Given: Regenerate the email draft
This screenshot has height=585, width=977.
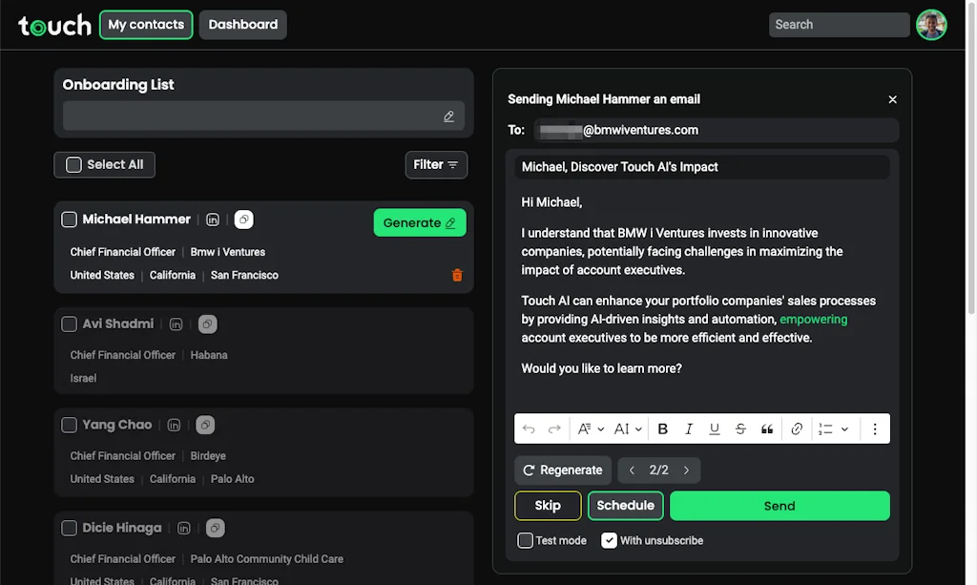Looking at the screenshot, I should point(563,470).
